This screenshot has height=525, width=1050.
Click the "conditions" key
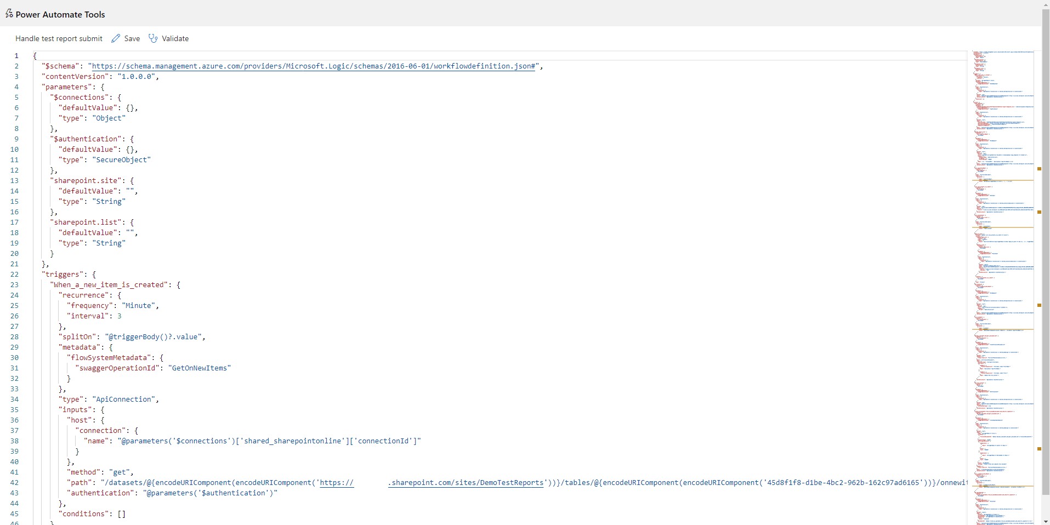83,513
